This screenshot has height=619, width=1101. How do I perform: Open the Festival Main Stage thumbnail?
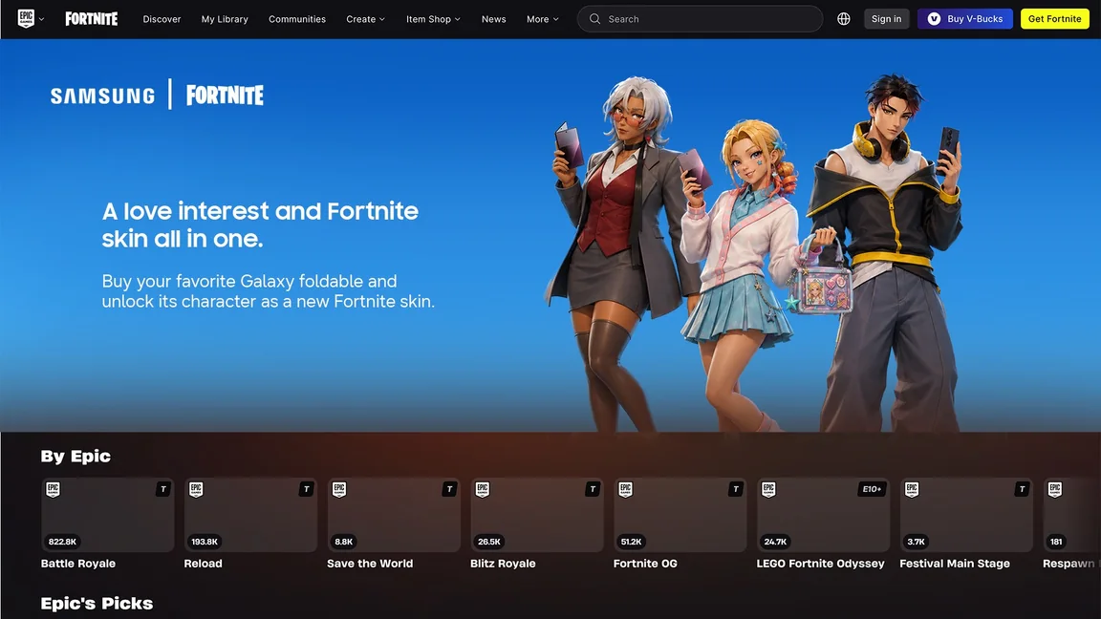click(967, 515)
